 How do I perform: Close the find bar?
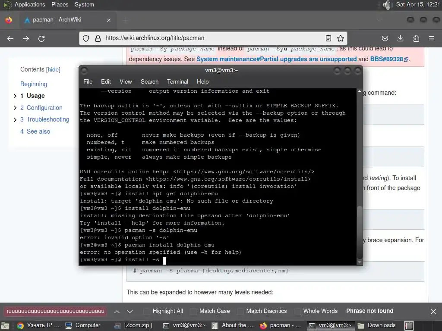[433, 311]
